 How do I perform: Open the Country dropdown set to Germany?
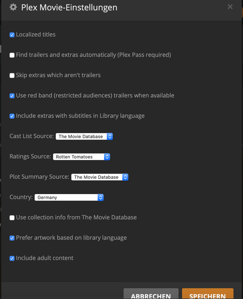[69, 198]
